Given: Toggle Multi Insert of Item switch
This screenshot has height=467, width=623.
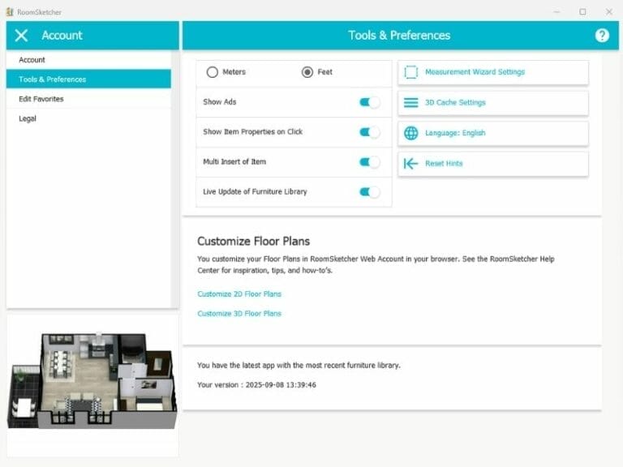Looking at the screenshot, I should click(370, 162).
